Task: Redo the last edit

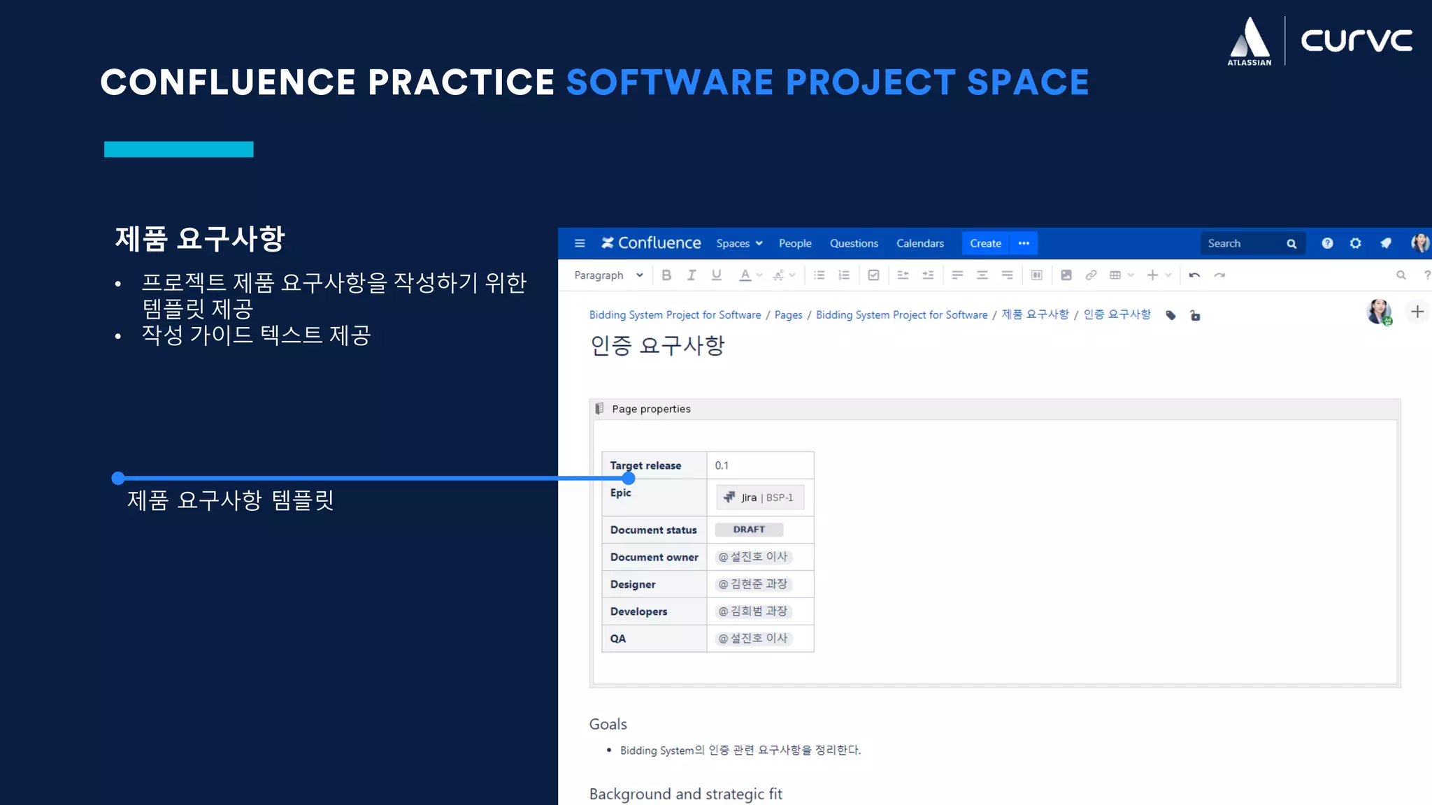Action: pyautogui.click(x=1219, y=275)
